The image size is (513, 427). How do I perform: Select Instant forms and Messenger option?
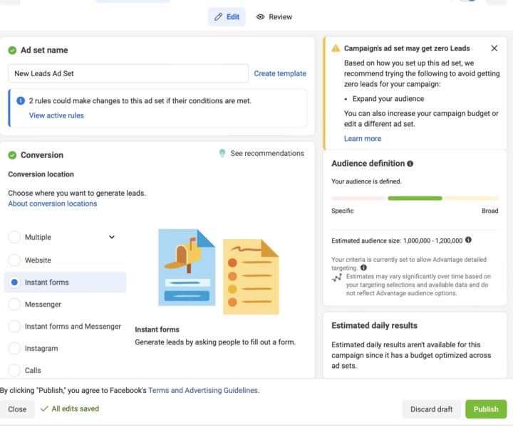tap(14, 327)
